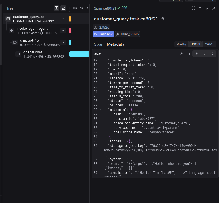219x203 pixels.
Task: Fold the "metadata" object at line 28
Action: click(x=101, y=110)
